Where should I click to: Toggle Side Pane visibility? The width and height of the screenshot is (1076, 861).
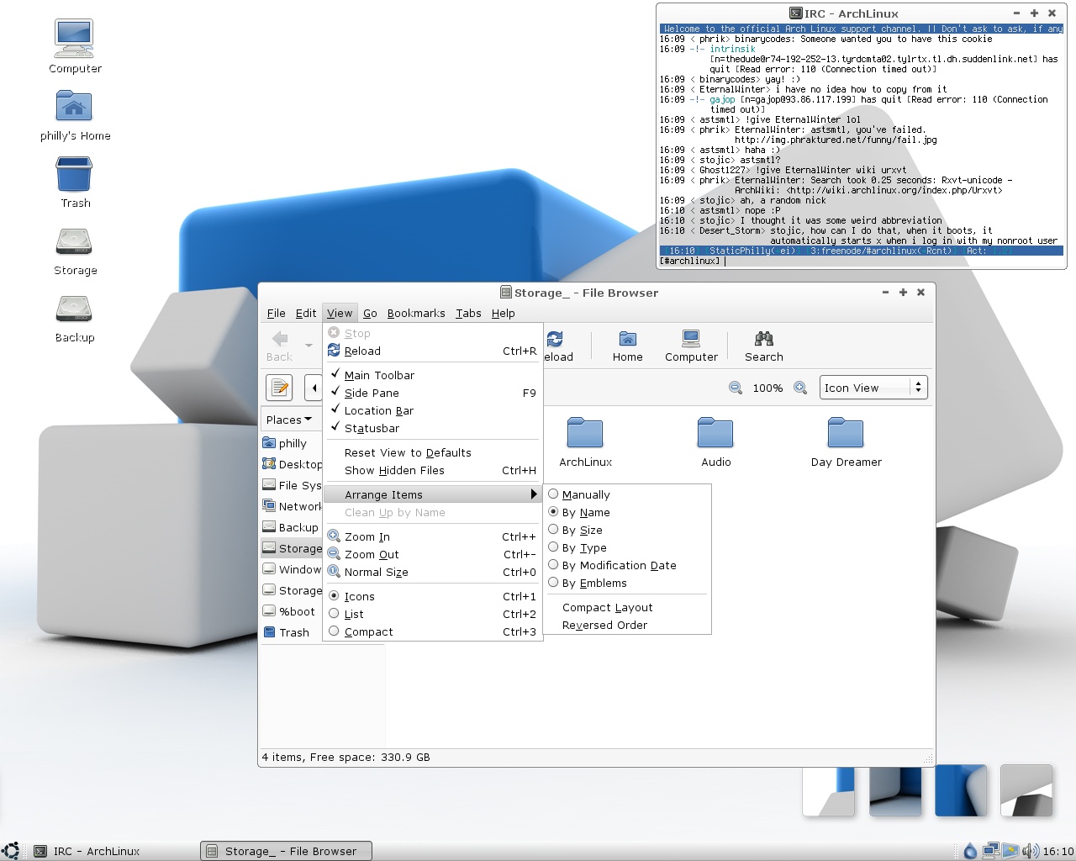433,393
